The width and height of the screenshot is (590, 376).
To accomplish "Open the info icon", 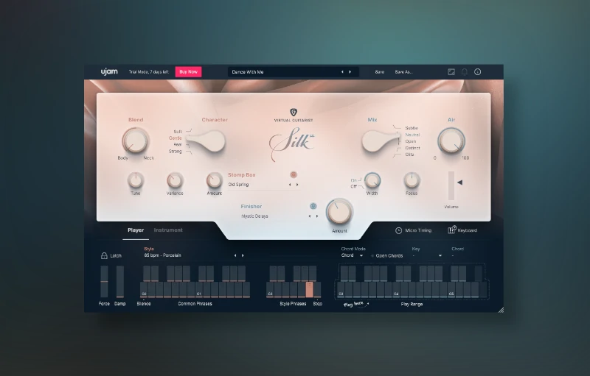I will point(477,71).
